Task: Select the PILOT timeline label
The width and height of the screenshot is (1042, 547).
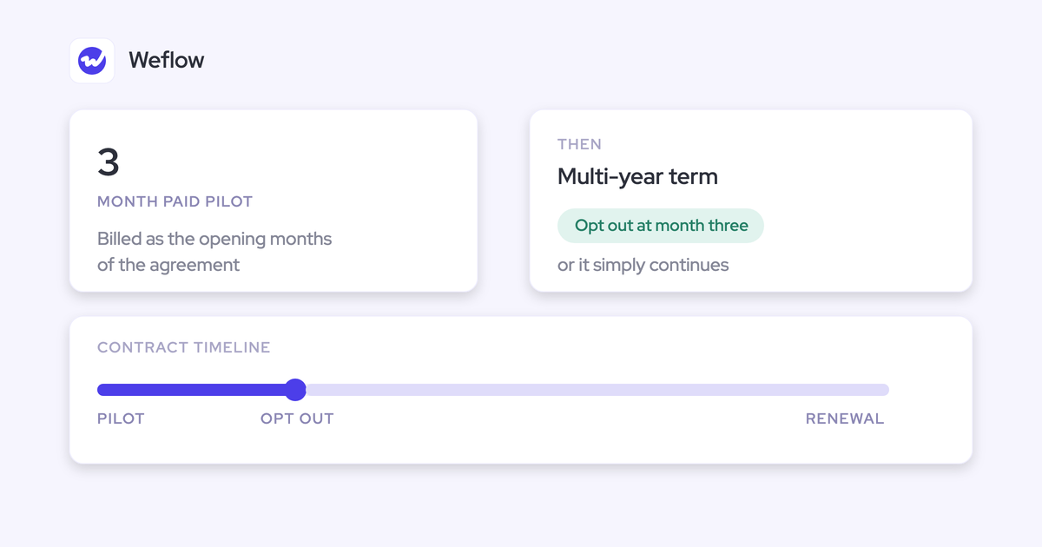Action: click(x=121, y=418)
